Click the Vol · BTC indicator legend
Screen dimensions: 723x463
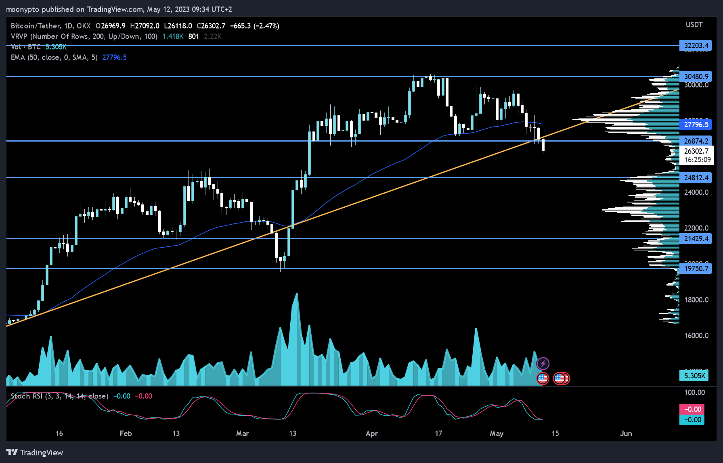tap(26, 47)
